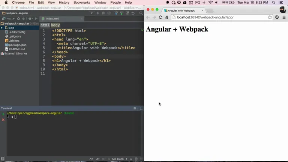Toggle the read-only lock icon in status bar
The image size is (288, 162).
click(x=131, y=159)
